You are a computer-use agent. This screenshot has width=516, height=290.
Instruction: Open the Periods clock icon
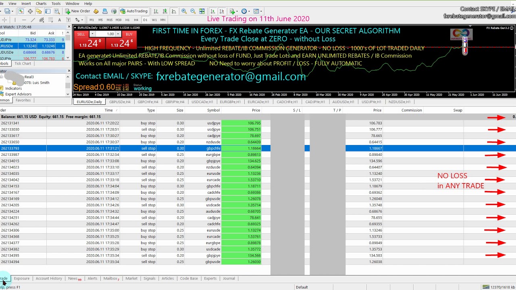(x=244, y=11)
